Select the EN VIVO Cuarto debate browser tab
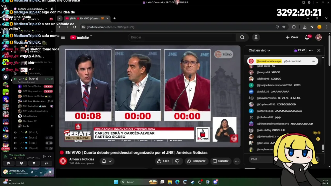Screen dimensions: 331x186 click(87, 18)
